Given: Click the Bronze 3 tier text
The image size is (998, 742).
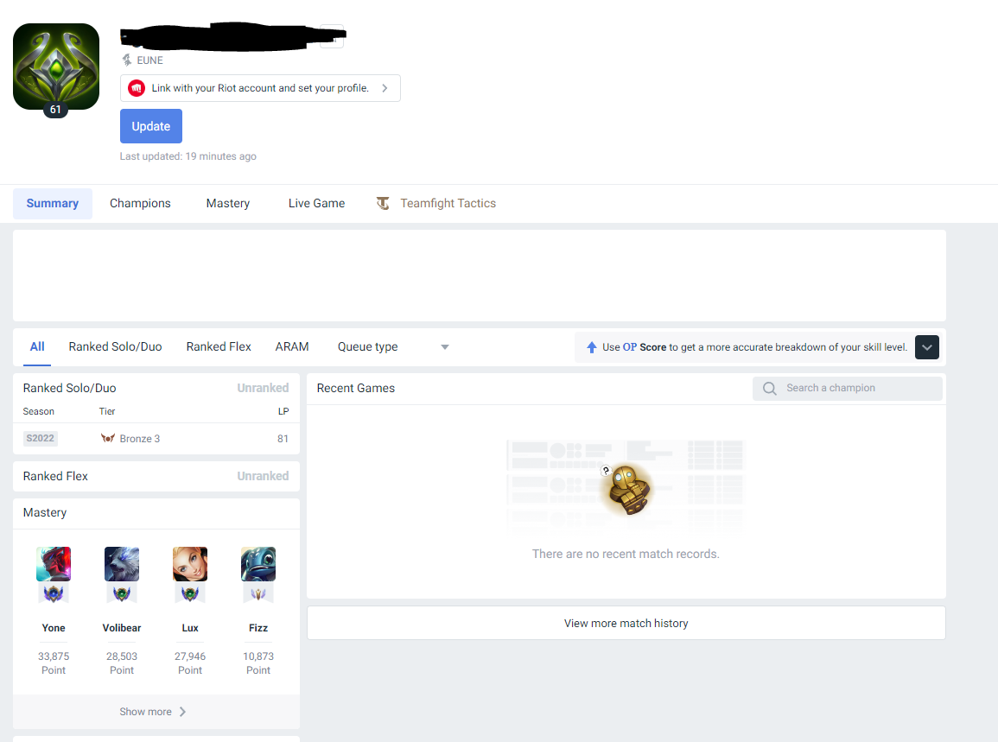Looking at the screenshot, I should (139, 439).
